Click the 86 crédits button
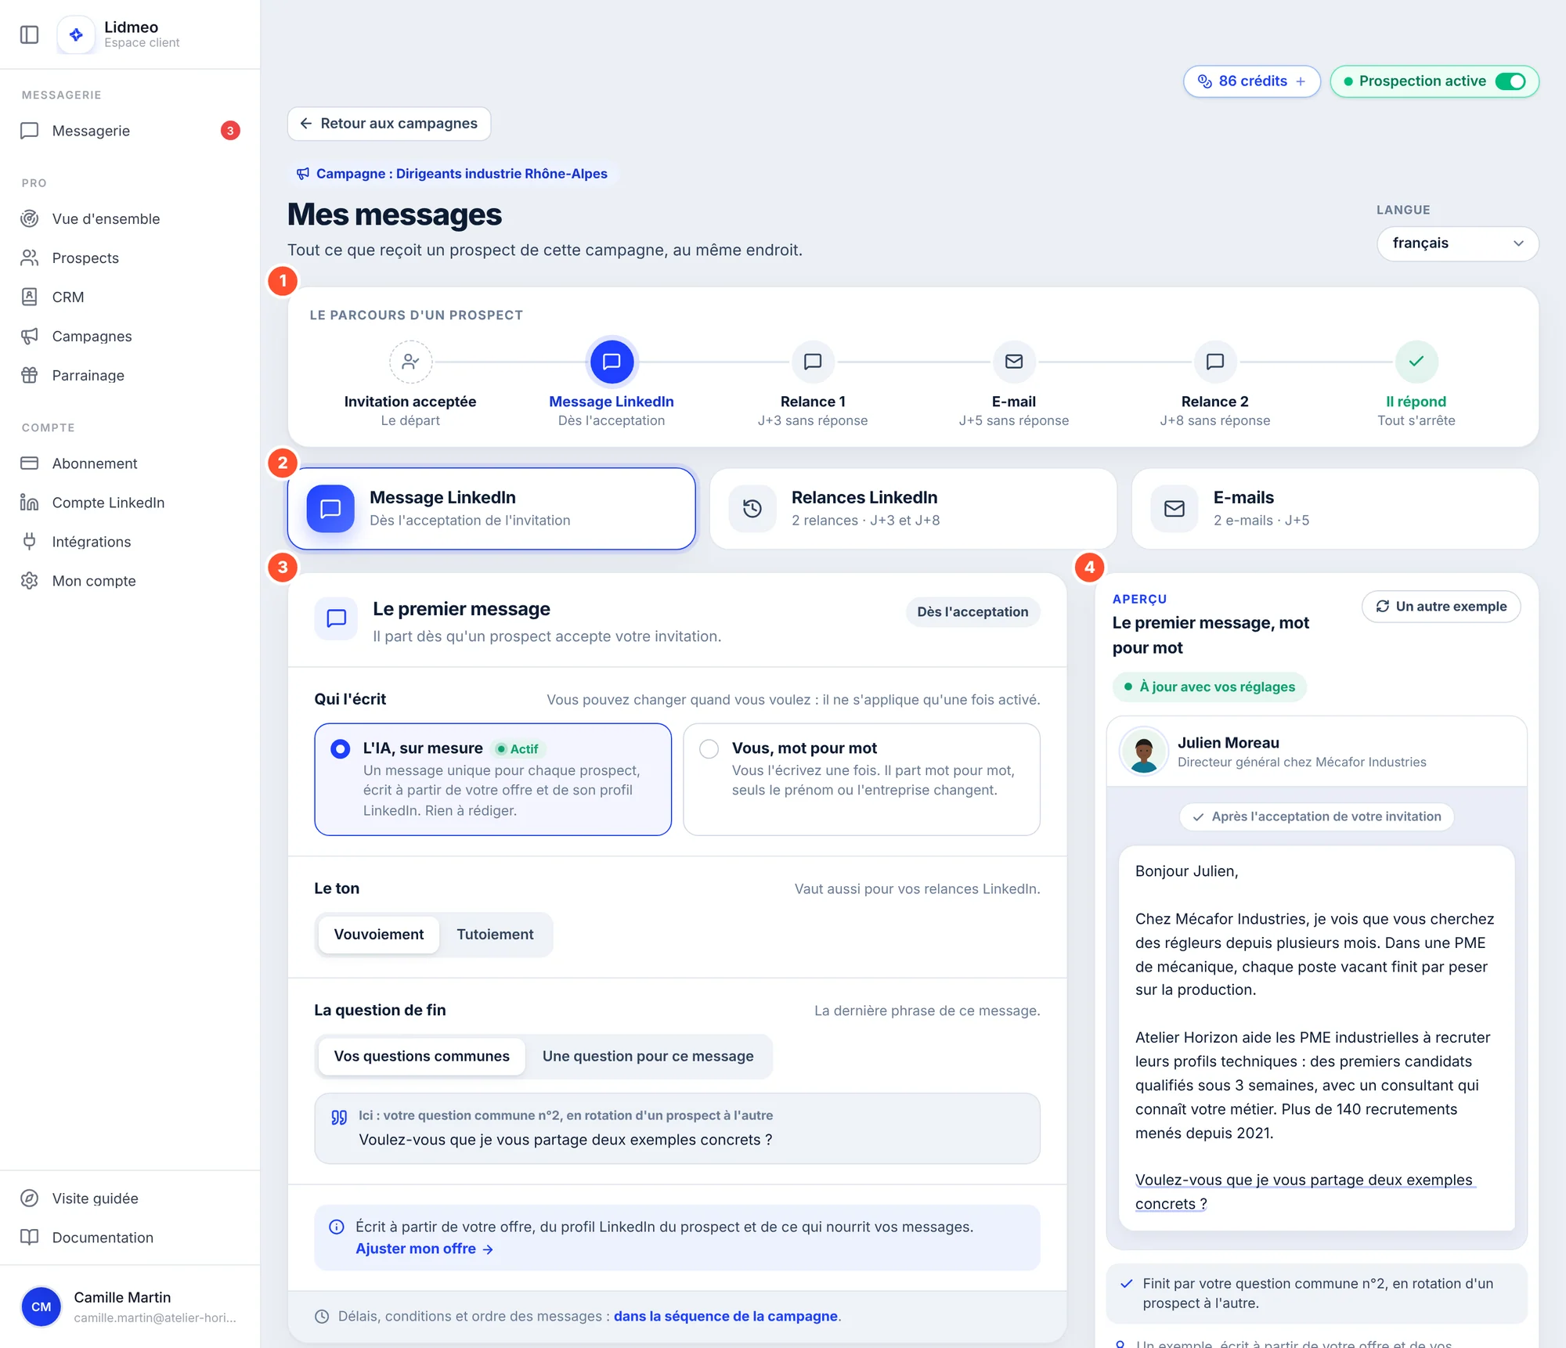The height and width of the screenshot is (1348, 1566). [1251, 81]
